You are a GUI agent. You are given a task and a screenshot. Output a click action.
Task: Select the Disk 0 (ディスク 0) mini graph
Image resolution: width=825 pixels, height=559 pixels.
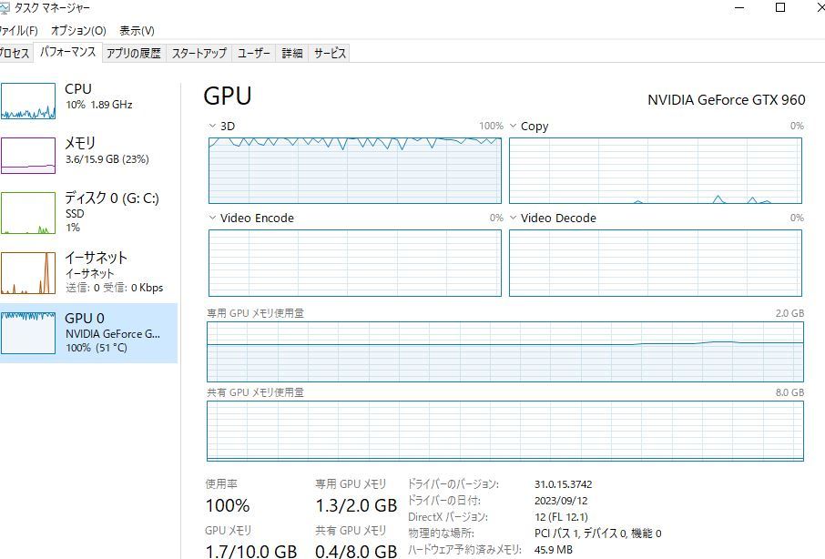[28, 212]
